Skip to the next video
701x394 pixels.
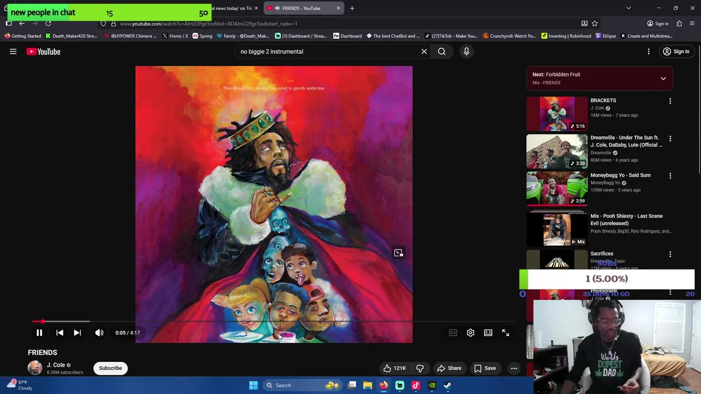(x=77, y=333)
